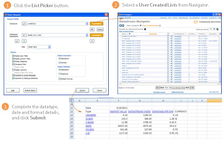Click the icon button left of History
The height and width of the screenshot is (141, 224).
[92, 29]
